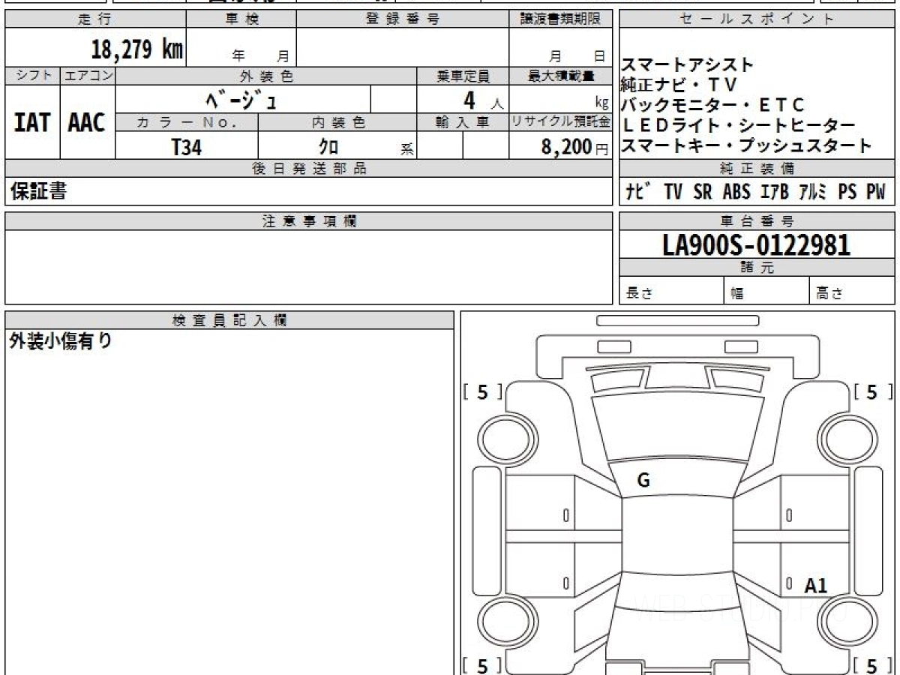This screenshot has height=675, width=900.
Task: Click the ABS equipment label
Action: coord(736,192)
